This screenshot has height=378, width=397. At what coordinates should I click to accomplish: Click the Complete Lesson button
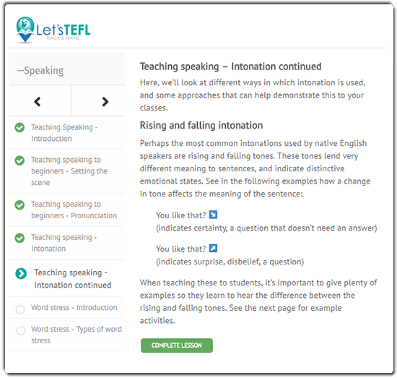pyautogui.click(x=177, y=345)
